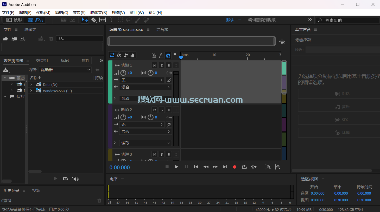
Task: Show inputs/outputs in the track controls
Action: [x=112, y=55]
